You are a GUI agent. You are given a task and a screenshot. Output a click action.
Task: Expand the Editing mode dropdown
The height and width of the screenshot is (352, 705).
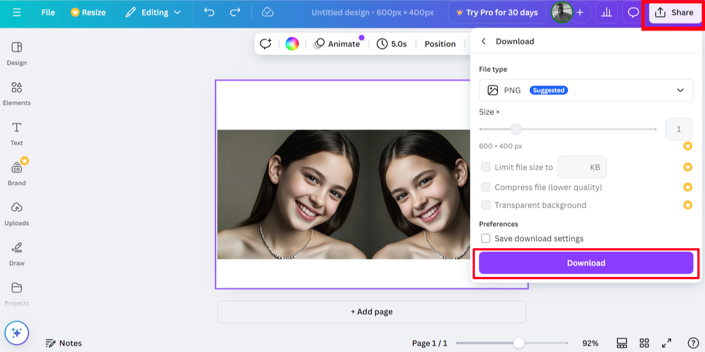coord(153,12)
